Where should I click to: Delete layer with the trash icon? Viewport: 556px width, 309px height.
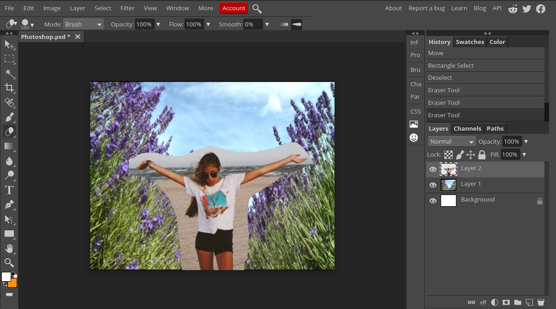coord(541,303)
